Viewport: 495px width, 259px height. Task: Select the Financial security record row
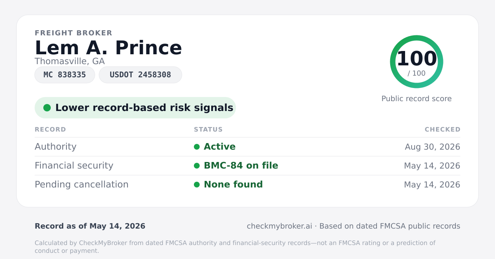coord(247,166)
